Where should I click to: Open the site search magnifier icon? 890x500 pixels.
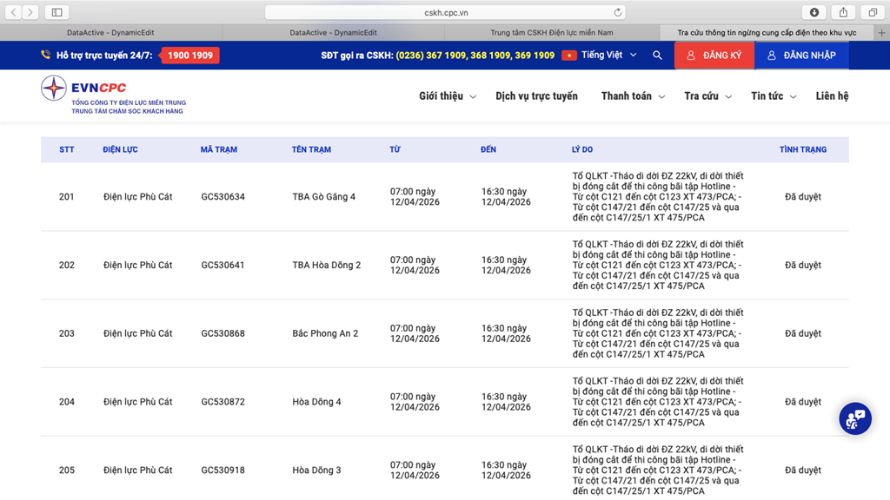[657, 56]
